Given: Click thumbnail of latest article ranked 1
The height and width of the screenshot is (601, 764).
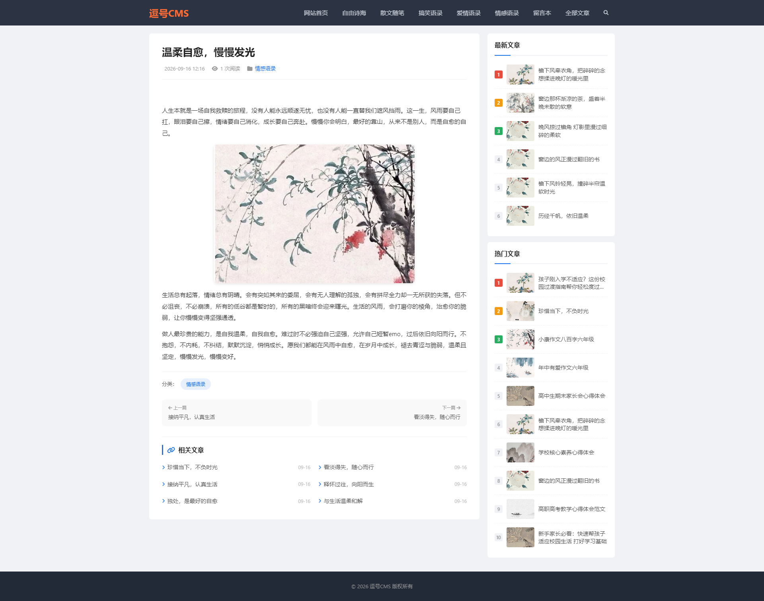Looking at the screenshot, I should [x=520, y=74].
